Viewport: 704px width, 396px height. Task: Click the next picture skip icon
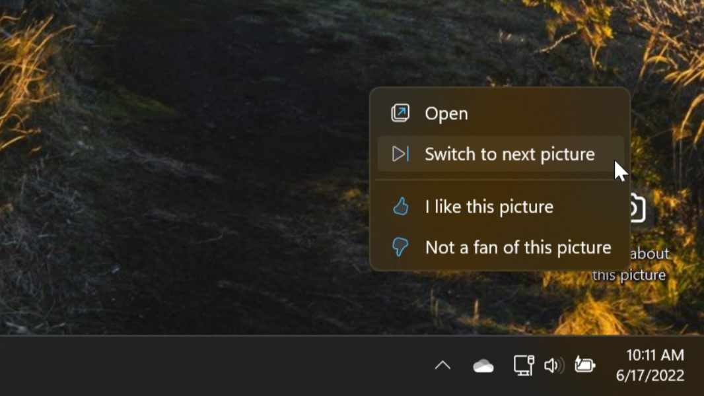click(400, 154)
